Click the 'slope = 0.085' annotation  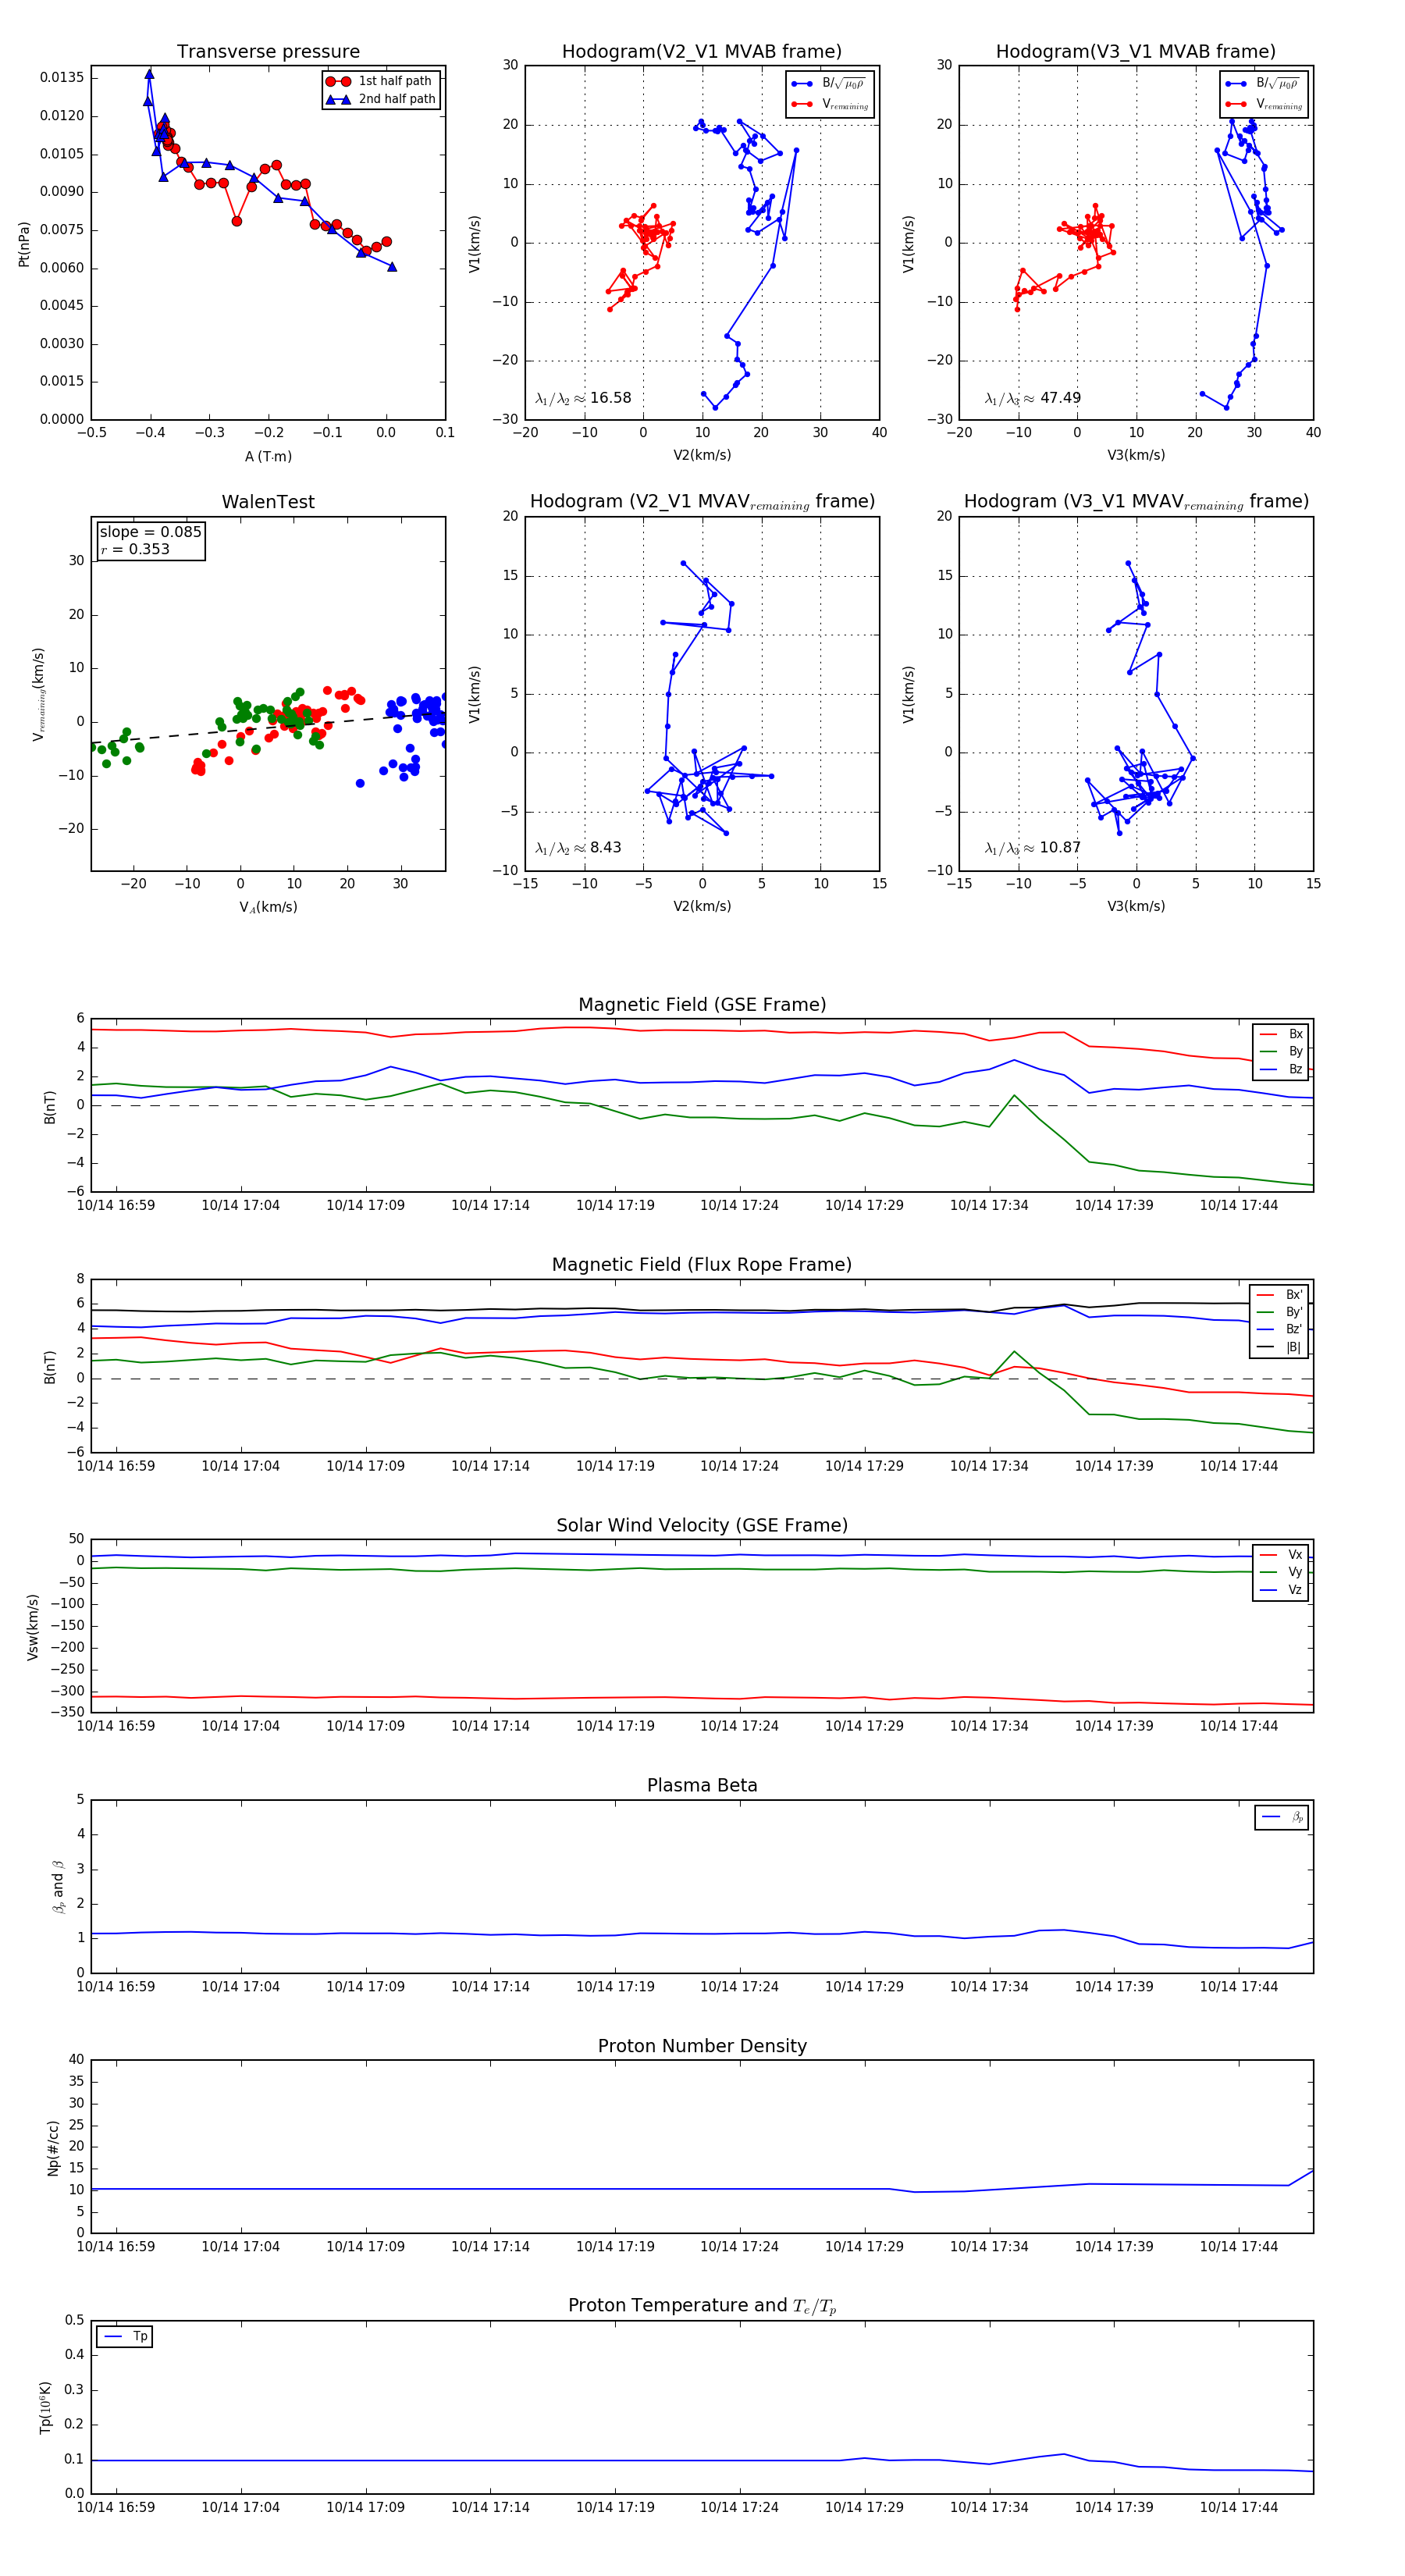coord(150,532)
